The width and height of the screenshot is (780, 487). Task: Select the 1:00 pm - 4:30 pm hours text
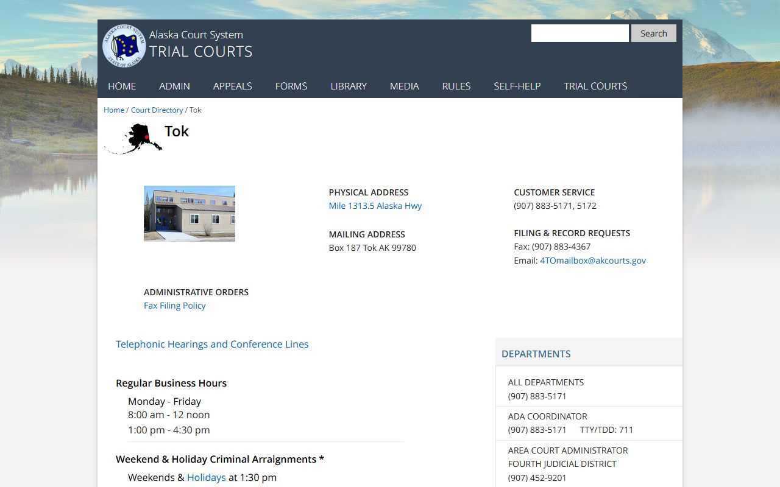(x=169, y=430)
